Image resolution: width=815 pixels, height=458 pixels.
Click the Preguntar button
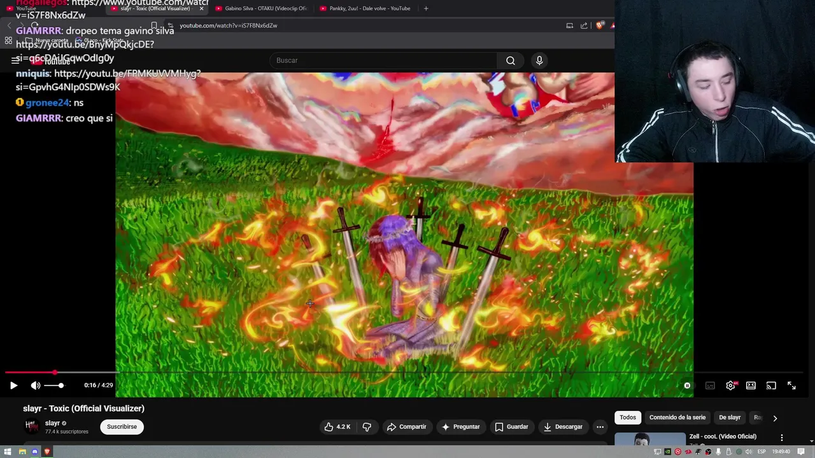[x=461, y=427]
